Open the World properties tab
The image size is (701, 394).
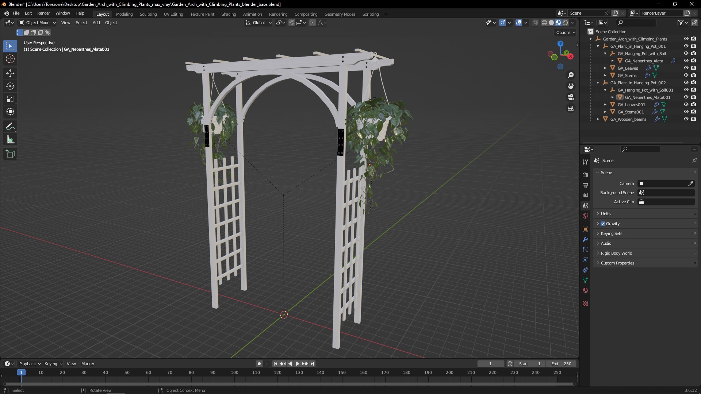pyautogui.click(x=585, y=216)
